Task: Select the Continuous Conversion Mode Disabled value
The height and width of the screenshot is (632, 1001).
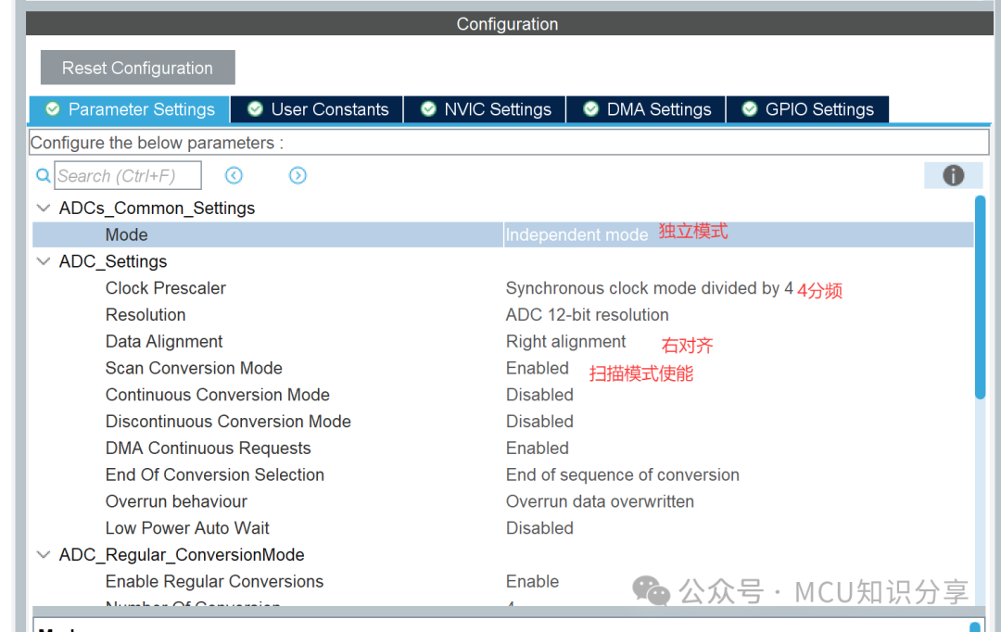Action: pyautogui.click(x=540, y=395)
